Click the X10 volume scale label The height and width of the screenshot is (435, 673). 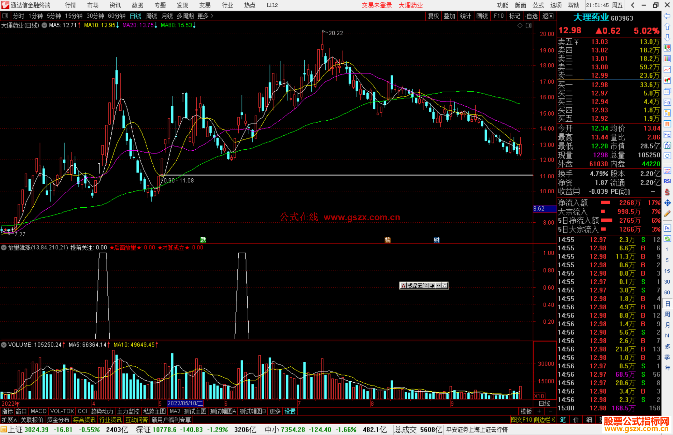539,396
